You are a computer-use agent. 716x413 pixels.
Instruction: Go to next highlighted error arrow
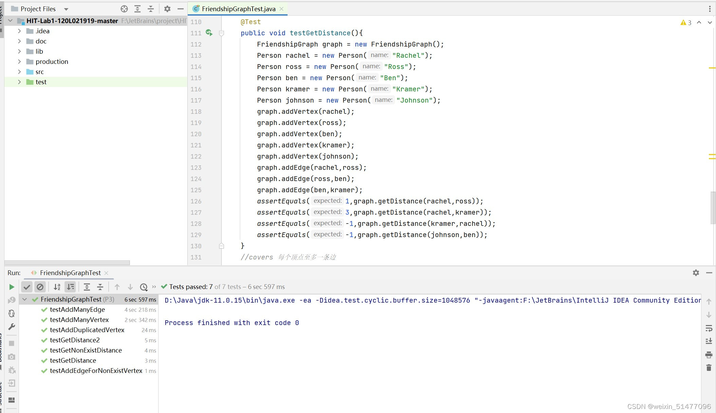click(710, 22)
